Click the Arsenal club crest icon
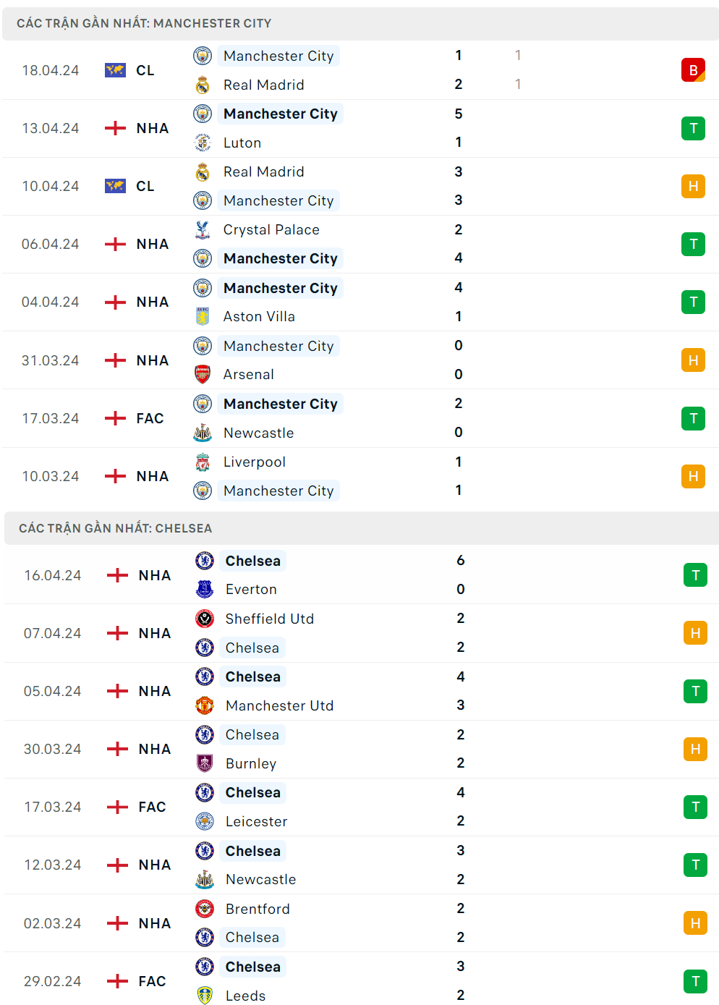The height and width of the screenshot is (1005, 719). coord(203,374)
